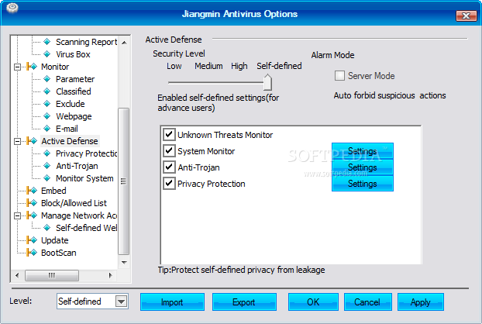The width and height of the screenshot is (482, 324).
Task: Click the Monitor node flag icon
Action: (x=32, y=67)
